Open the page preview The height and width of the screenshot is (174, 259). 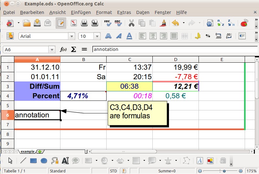click(95, 23)
